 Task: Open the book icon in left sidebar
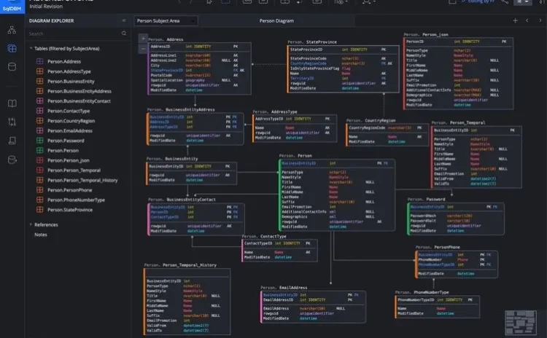12,103
